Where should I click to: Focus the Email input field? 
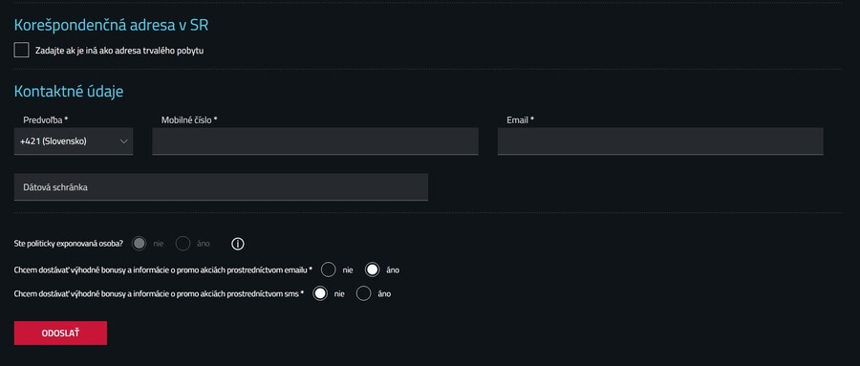(x=660, y=141)
